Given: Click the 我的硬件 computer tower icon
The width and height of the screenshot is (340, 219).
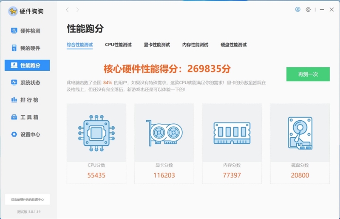Looking at the screenshot, I should (x=14, y=48).
